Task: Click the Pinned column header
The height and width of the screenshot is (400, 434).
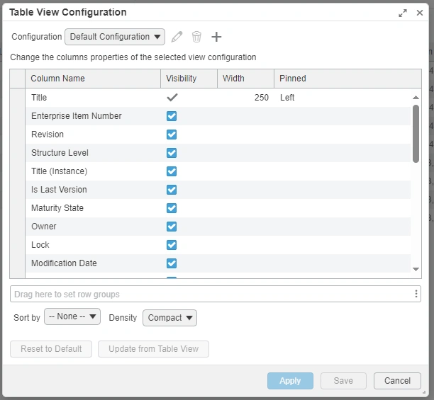Action: pos(293,79)
